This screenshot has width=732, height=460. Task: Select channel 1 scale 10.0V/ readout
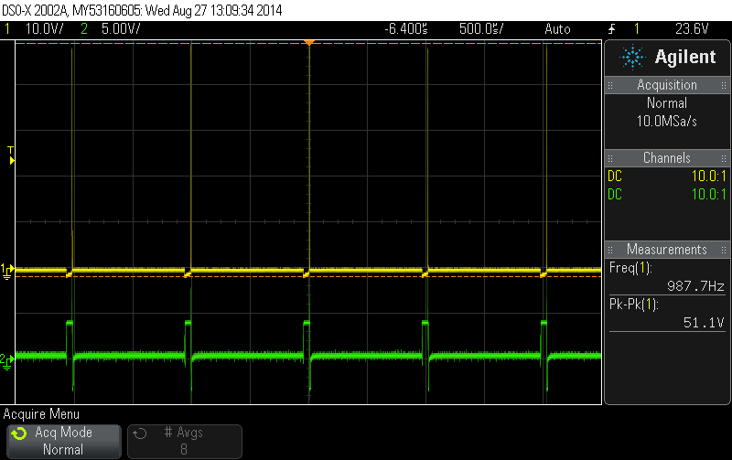44,29
